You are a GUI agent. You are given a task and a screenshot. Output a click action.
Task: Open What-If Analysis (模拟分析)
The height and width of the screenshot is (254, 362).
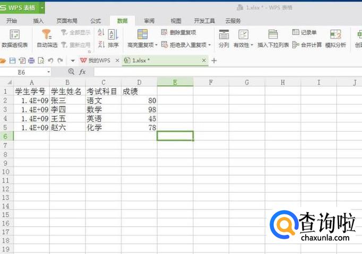coord(335,39)
